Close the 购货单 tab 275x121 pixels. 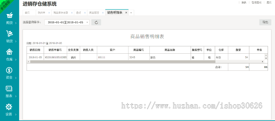pos(49,13)
